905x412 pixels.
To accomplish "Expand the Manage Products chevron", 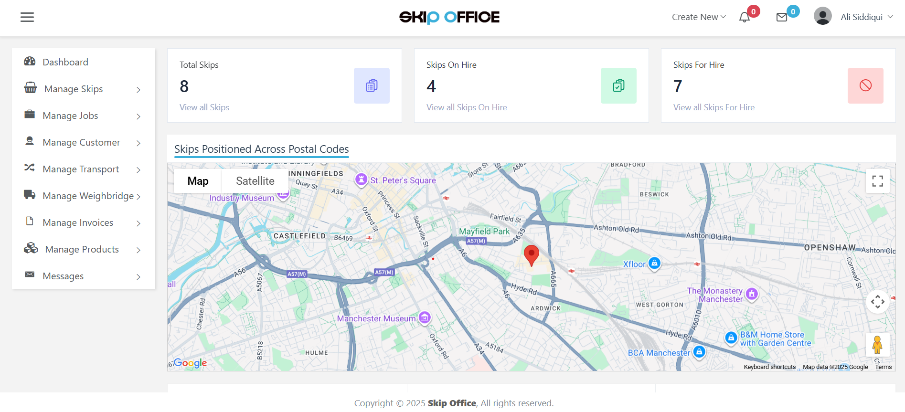I will point(138,250).
